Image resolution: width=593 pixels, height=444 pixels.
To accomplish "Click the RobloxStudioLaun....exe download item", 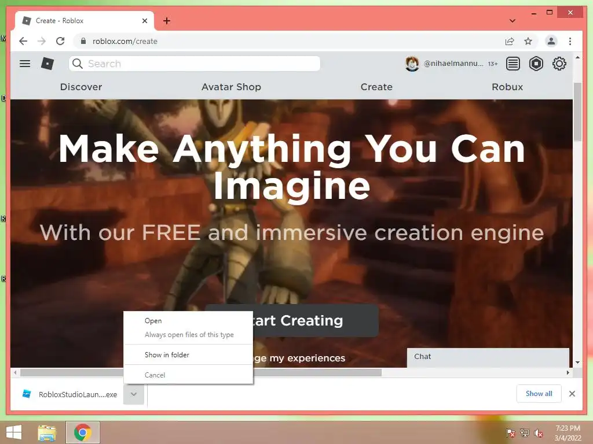I will click(x=78, y=394).
